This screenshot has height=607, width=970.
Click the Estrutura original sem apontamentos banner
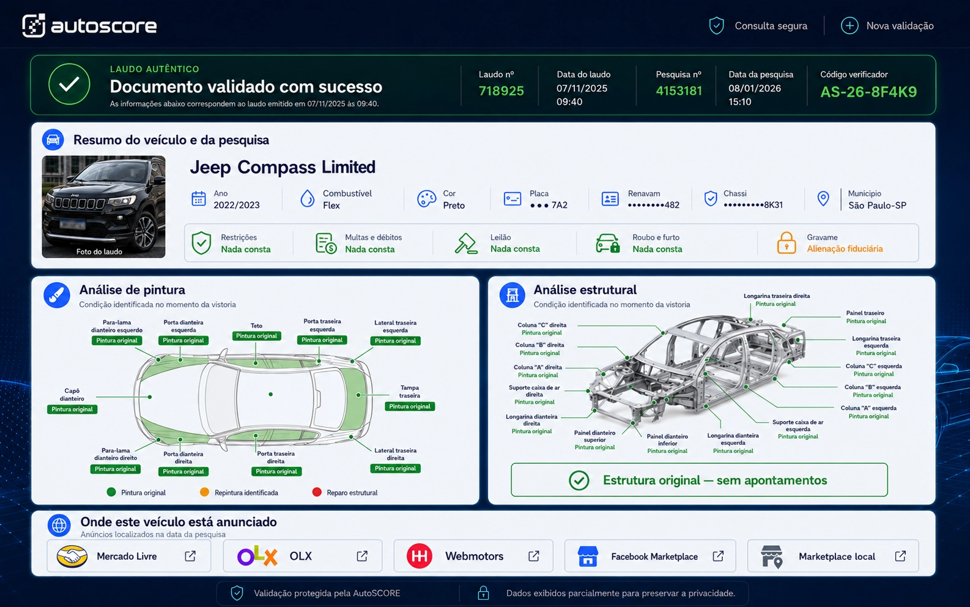(699, 480)
